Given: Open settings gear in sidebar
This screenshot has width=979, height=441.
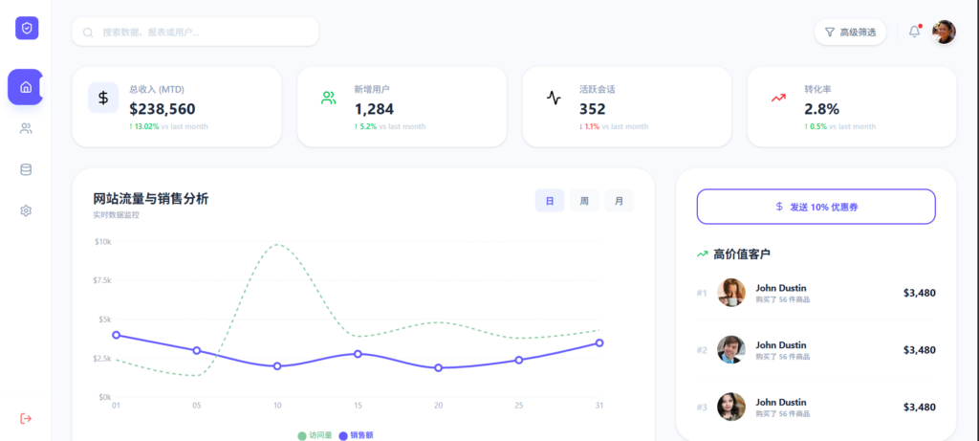Looking at the screenshot, I should tap(26, 211).
